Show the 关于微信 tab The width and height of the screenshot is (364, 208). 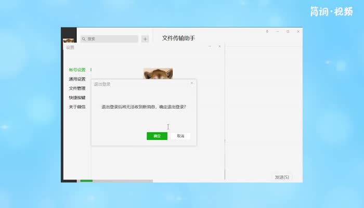coord(77,107)
